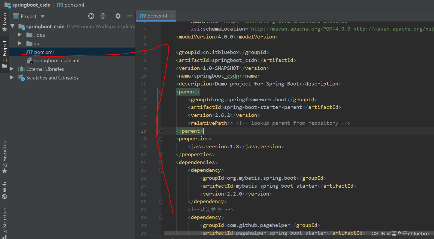
Task: Click the groupId cn.itbluebox line
Action: pyautogui.click(x=222, y=52)
